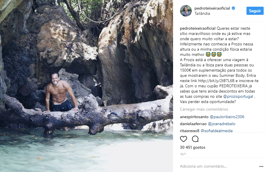Screen dimensions: 266x172
Task: Open the pedroteixeiraoficial profile picture
Action: [x=186, y=11]
